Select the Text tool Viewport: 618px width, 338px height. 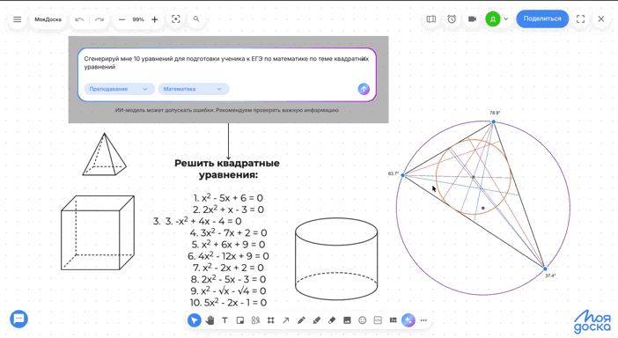(x=224, y=320)
